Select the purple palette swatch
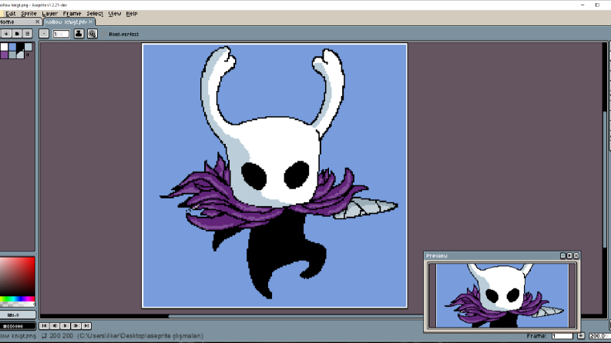The width and height of the screenshot is (611, 343). pos(4,55)
